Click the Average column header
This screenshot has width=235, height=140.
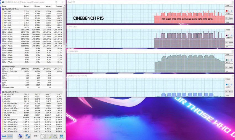[58, 6]
